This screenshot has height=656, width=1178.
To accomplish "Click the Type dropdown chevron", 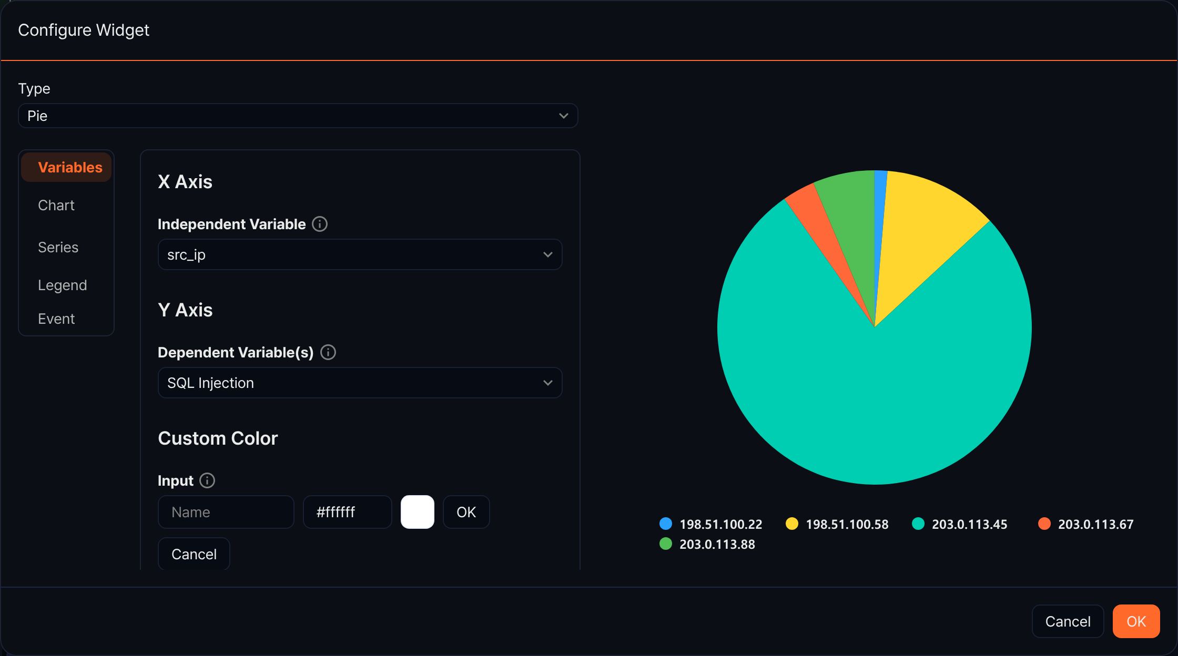I will pyautogui.click(x=563, y=116).
